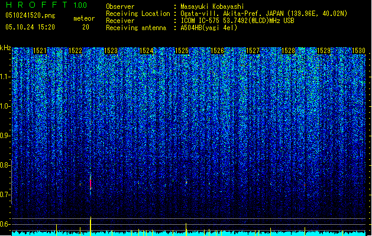Viewport: 372px width, 236px height.
Task: Click the 1529 time marker
Action: pyautogui.click(x=324, y=51)
